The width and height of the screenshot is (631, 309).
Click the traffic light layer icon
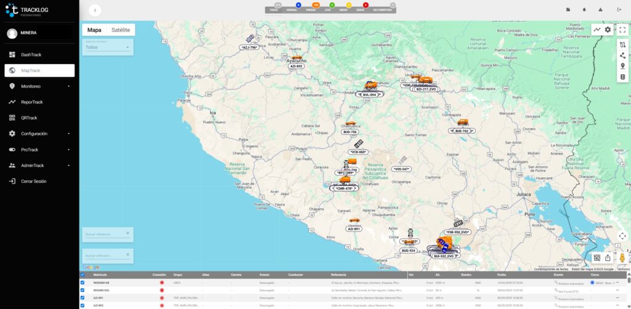622,77
